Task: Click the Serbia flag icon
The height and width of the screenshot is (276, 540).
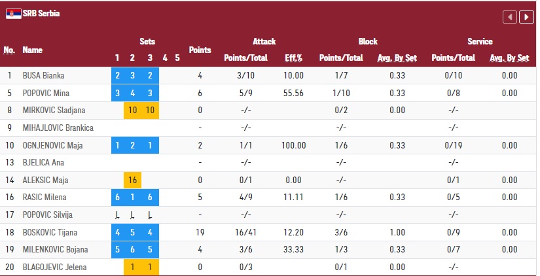Action: pyautogui.click(x=12, y=14)
